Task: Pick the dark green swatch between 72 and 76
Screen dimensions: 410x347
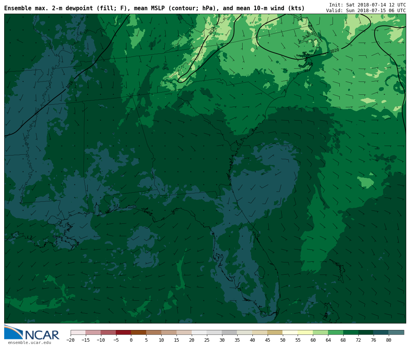Action: (x=366, y=333)
